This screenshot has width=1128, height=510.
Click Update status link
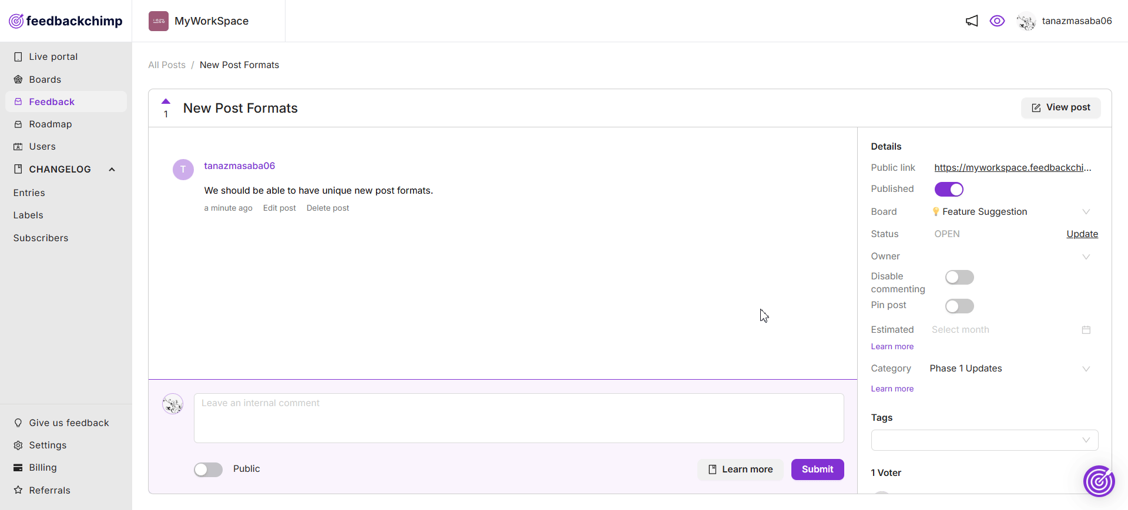pyautogui.click(x=1082, y=234)
